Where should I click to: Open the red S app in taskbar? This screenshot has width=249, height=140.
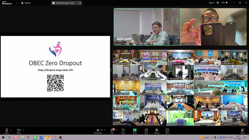tap(16, 137)
